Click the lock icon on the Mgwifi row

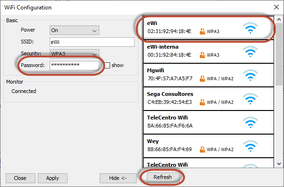click(x=202, y=78)
